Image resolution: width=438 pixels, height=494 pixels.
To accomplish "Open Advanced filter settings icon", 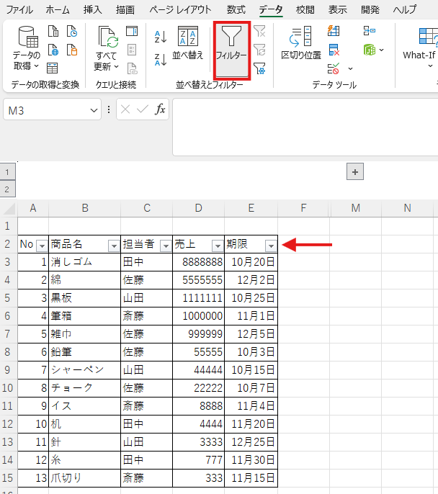I will 259,68.
